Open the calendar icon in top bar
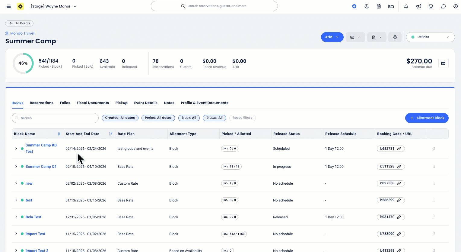Image resolution: width=461 pixels, height=252 pixels. coord(379,6)
